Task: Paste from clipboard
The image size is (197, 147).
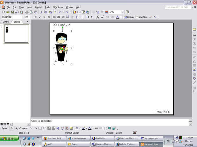Action: click(50, 12)
